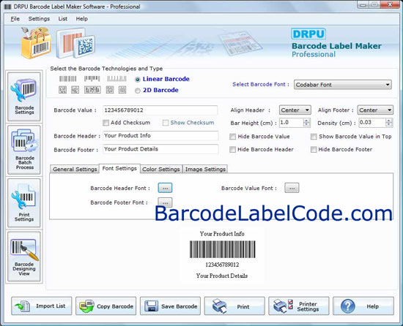403x326 pixels.
Task: Select the 2D Barcode radio option
Action: point(138,91)
